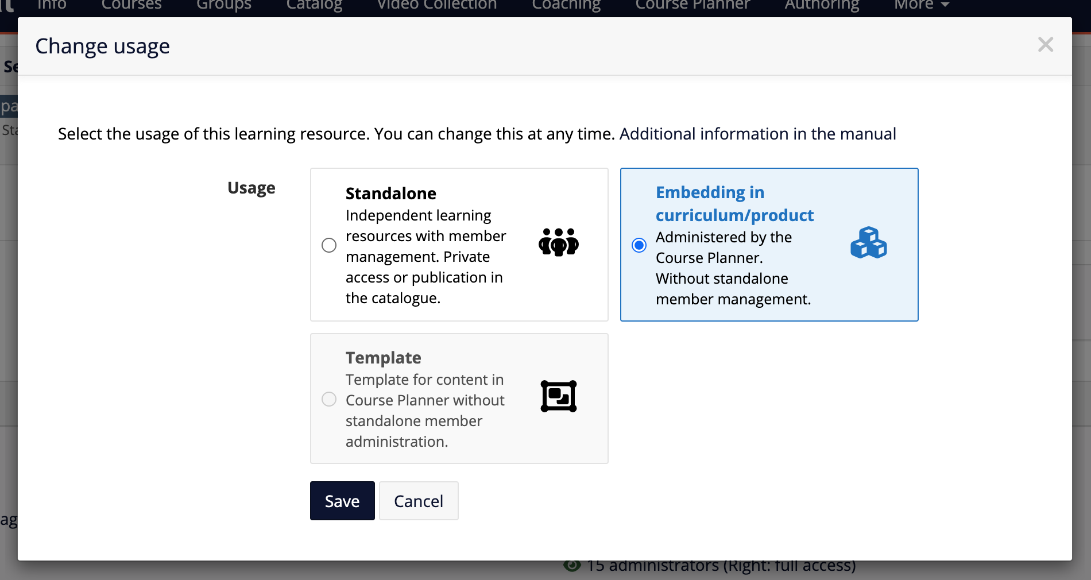Open the Catalog menu item
1091x580 pixels.
pyautogui.click(x=314, y=5)
